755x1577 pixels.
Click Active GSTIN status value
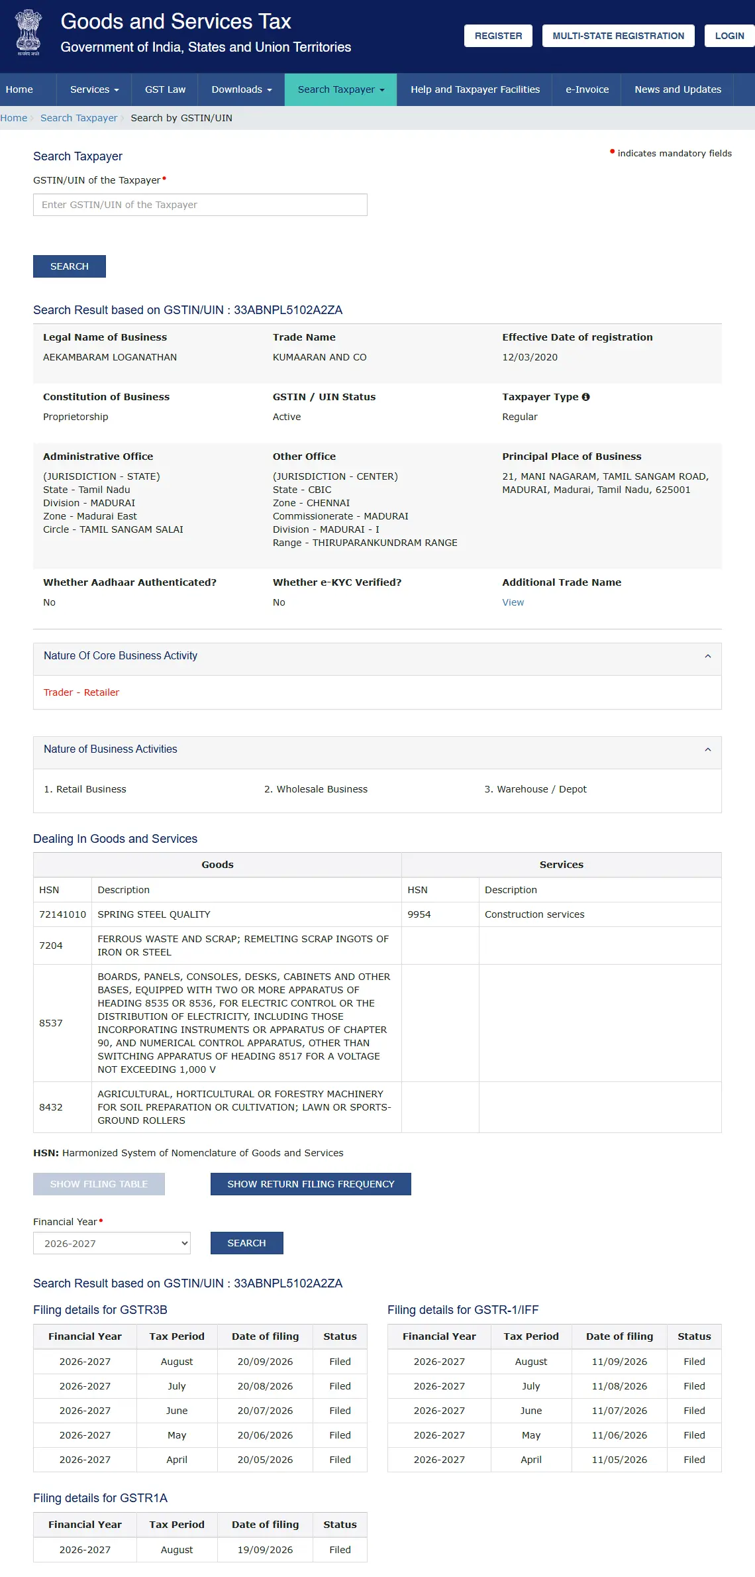point(287,417)
